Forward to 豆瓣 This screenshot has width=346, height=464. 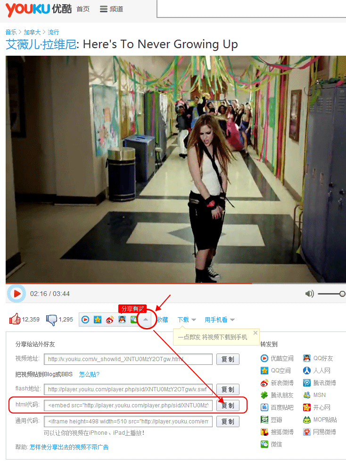coord(271,420)
